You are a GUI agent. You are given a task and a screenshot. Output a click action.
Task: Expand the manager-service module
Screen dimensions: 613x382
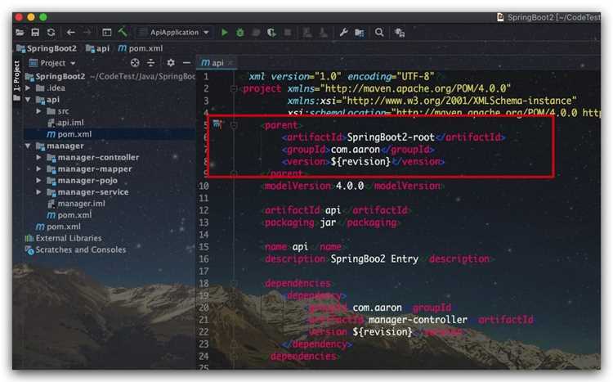pos(38,192)
